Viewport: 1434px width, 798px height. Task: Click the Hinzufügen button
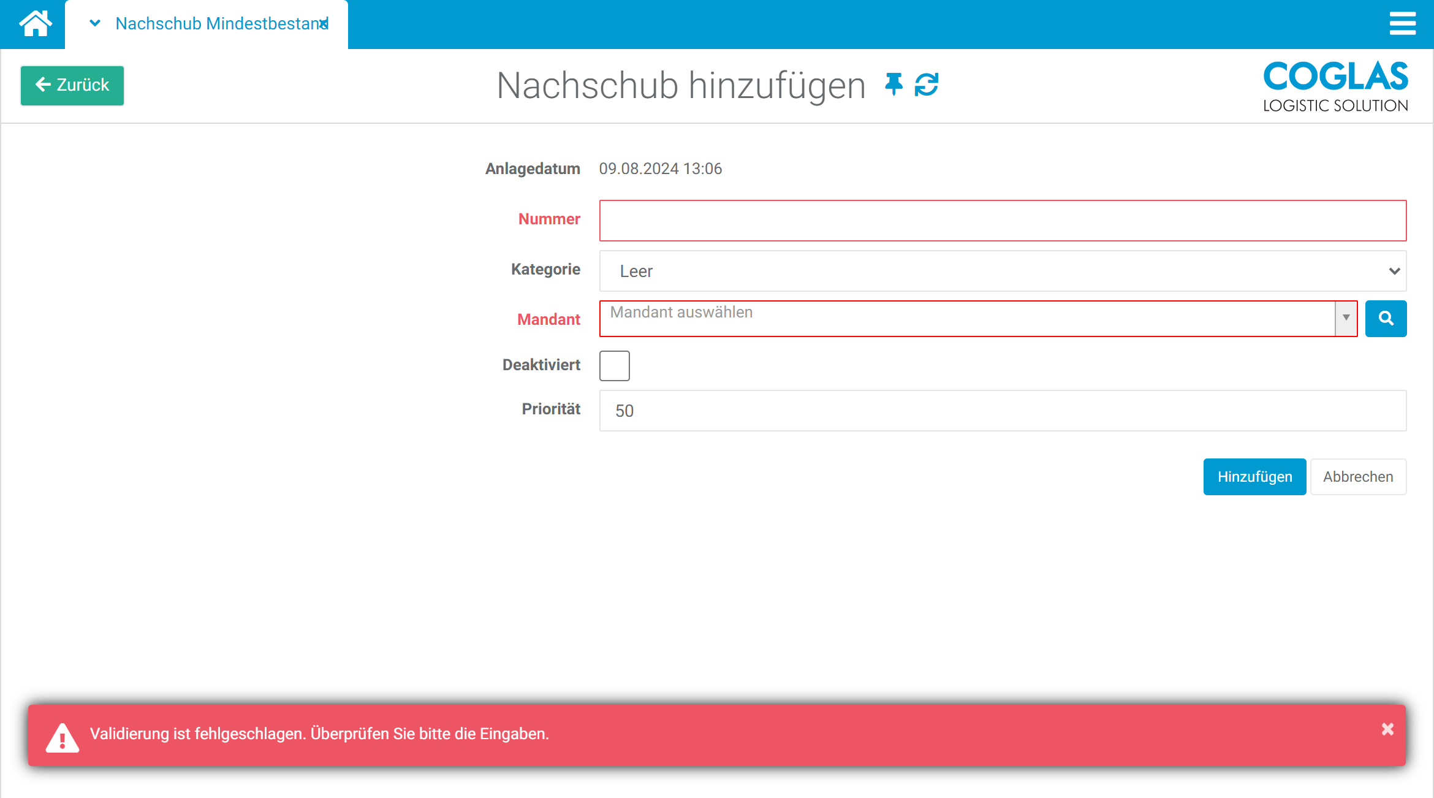pos(1254,476)
